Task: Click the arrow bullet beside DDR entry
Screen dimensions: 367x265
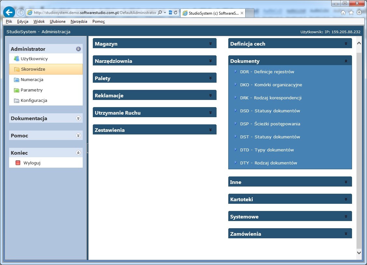Action: click(235, 72)
